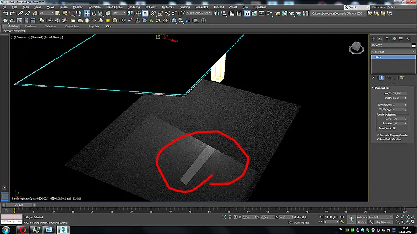This screenshot has height=234, width=417.
Task: Click the help question mark icon
Action: pyautogui.click(x=203, y=20)
